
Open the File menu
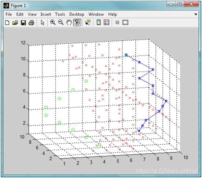pyautogui.click(x=9, y=14)
